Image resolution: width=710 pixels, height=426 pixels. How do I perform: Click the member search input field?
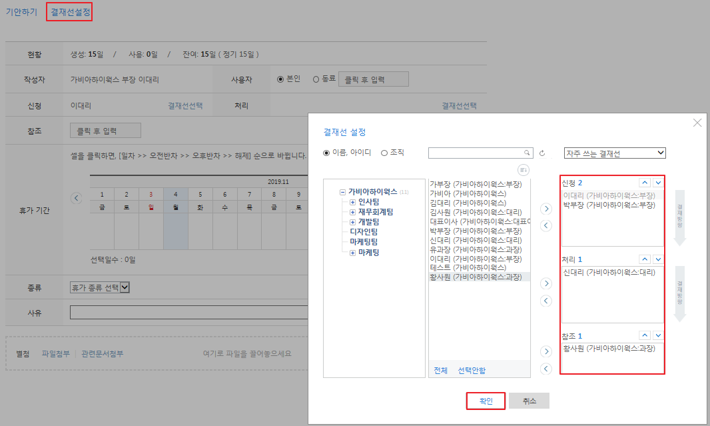click(477, 153)
